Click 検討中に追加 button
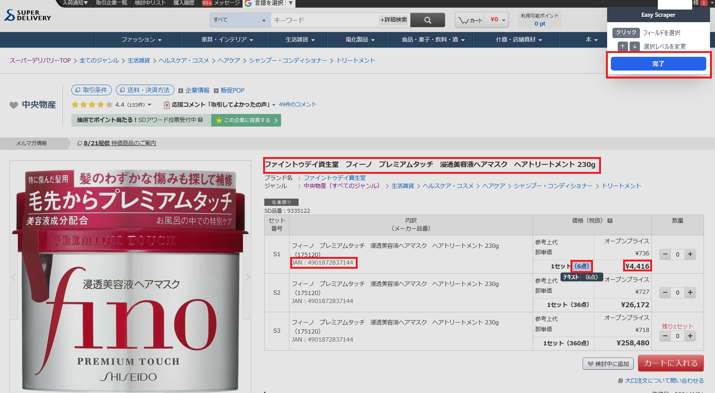 [x=608, y=364]
